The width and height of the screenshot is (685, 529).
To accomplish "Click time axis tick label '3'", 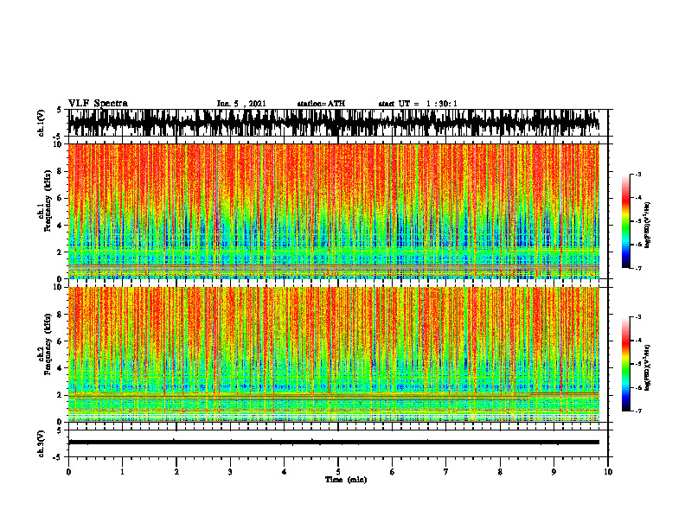I will pyautogui.click(x=230, y=472).
